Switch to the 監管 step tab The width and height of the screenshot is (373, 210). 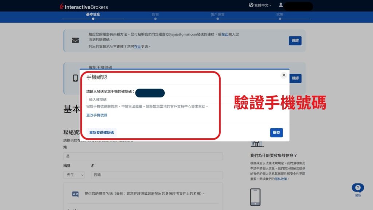pyautogui.click(x=156, y=15)
